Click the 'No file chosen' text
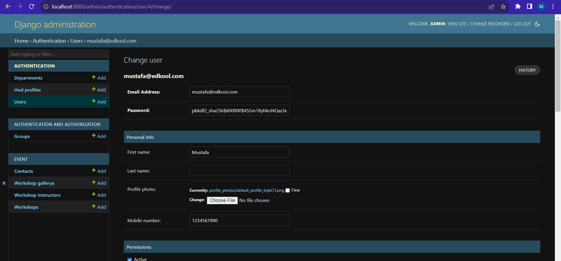This screenshot has width=561, height=261. [254, 200]
